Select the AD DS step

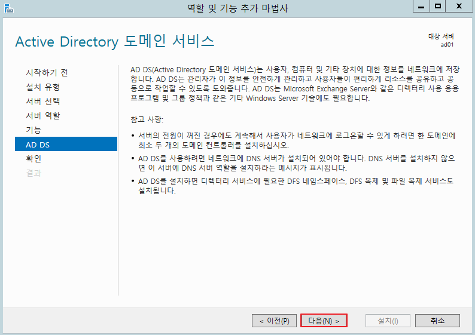66,145
